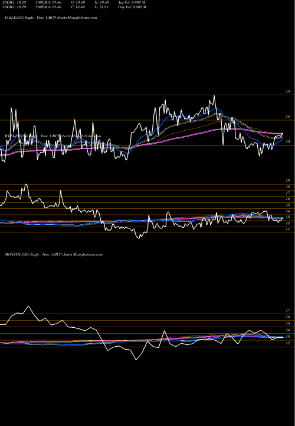Image resolution: width=295 pixels, height=426 pixels.
Task: Click the close price C: 13.40
Action: [x=78, y=7]
